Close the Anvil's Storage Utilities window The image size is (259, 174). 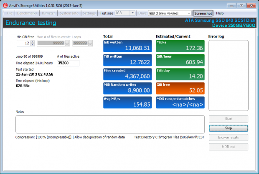coord(251,5)
